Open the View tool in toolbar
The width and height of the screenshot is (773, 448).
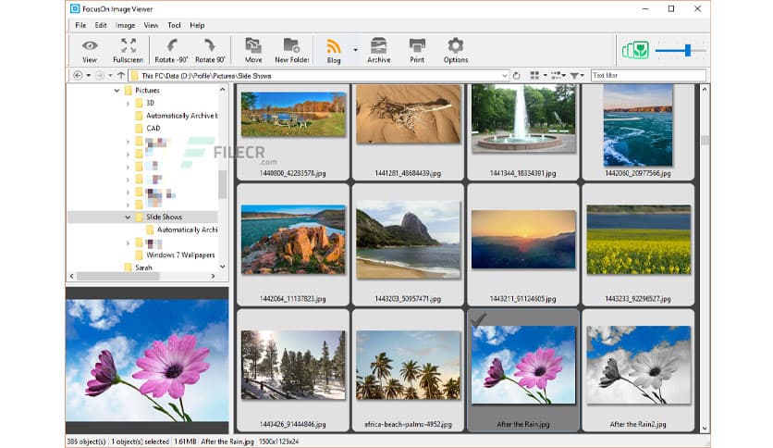click(90, 50)
